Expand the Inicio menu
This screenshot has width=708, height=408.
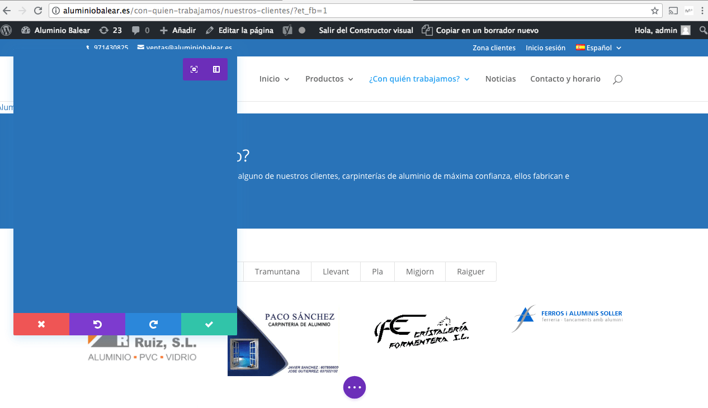click(275, 79)
